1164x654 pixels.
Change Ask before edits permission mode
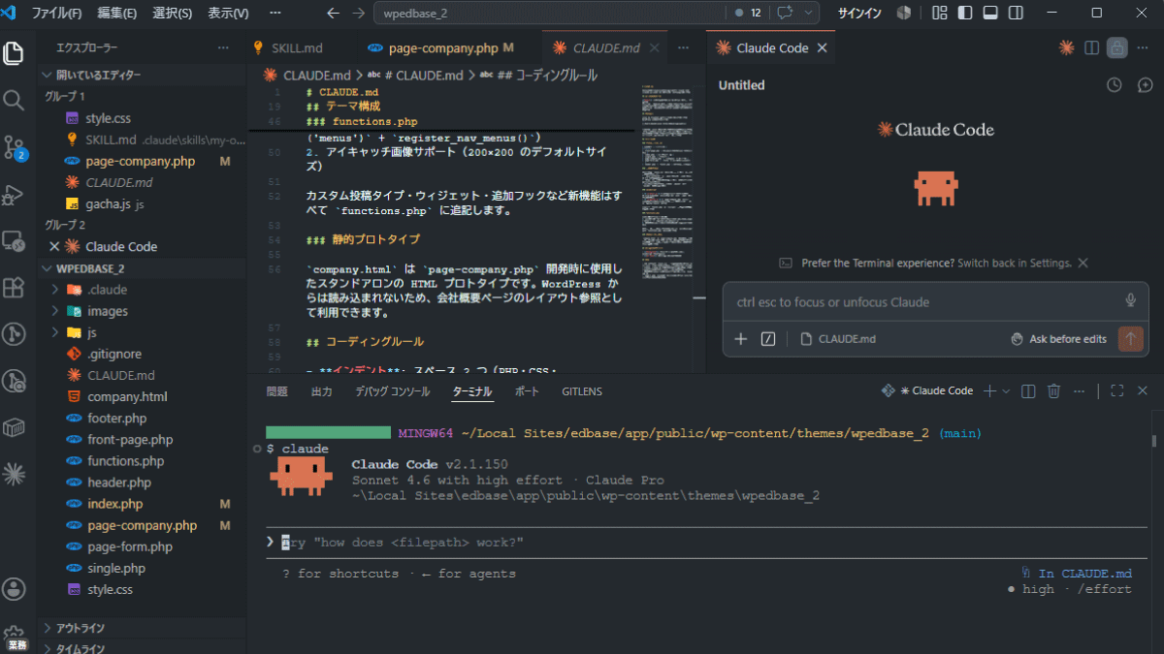click(1058, 339)
